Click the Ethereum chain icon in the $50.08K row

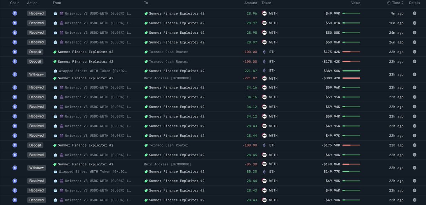pyautogui.click(x=15, y=33)
